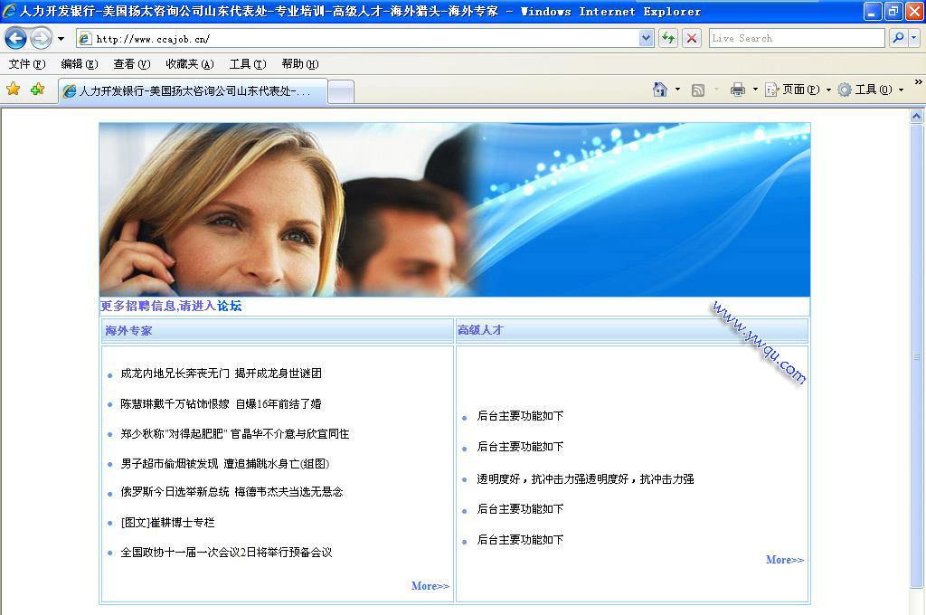Click the RSS feeds icon
This screenshot has width=926, height=615.
point(697,90)
